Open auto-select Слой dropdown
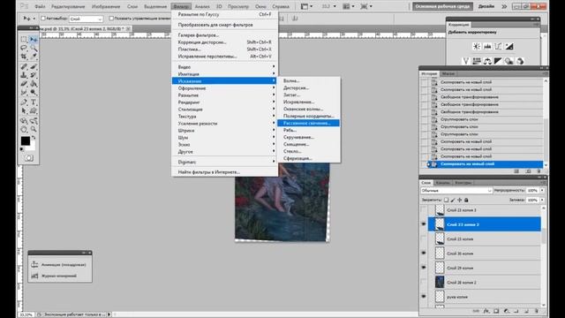Image resolution: width=565 pixels, height=318 pixels. 86,19
